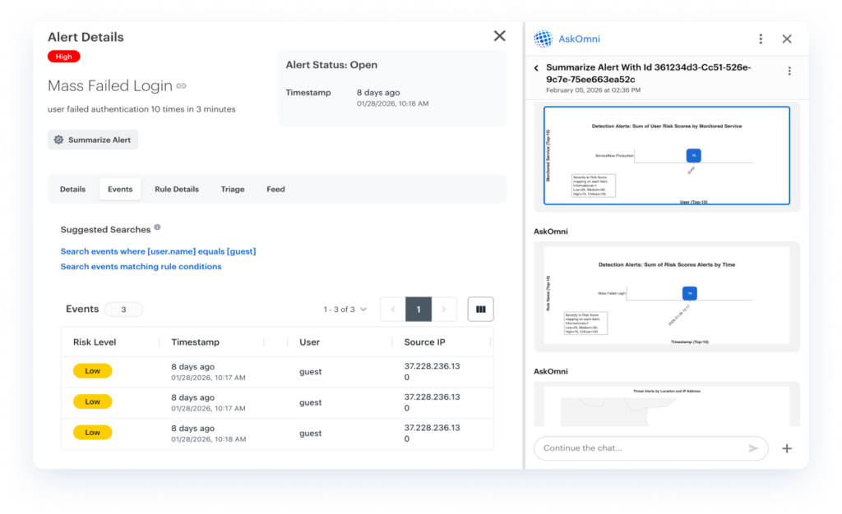This screenshot has height=514, width=842.
Task: Close the AskOmni side panel
Action: (787, 39)
